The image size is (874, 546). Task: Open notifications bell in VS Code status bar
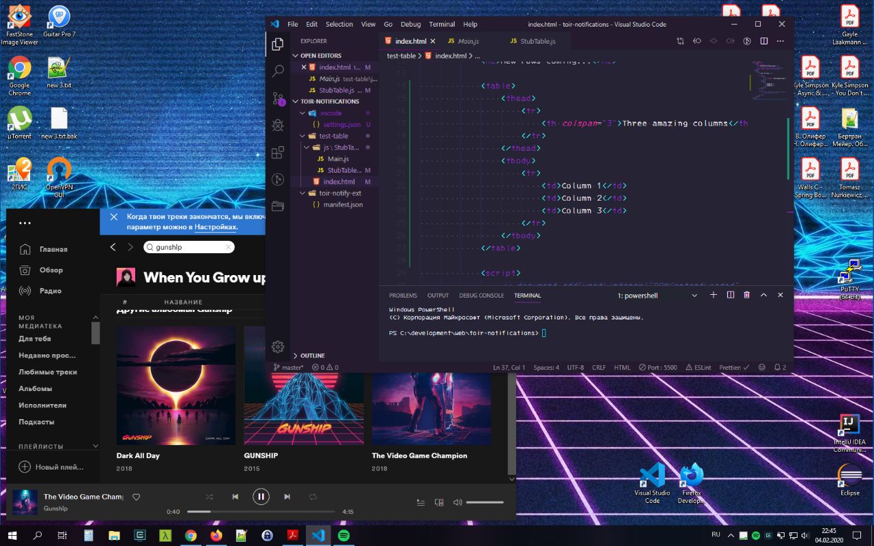(780, 367)
